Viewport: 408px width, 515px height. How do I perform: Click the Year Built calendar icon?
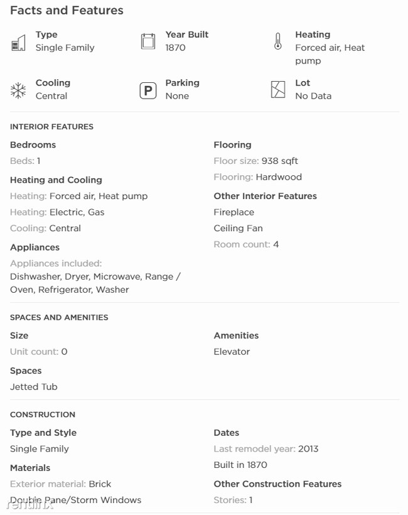tap(148, 41)
